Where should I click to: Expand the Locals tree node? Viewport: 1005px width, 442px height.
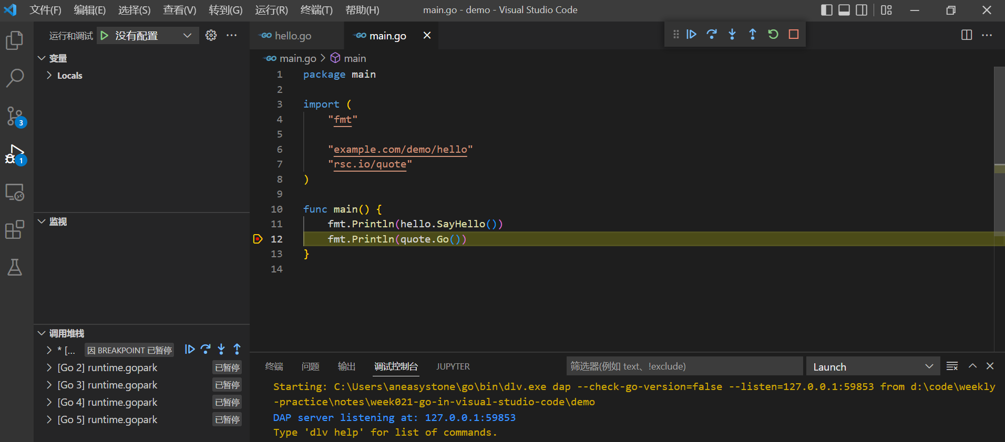[x=49, y=76]
